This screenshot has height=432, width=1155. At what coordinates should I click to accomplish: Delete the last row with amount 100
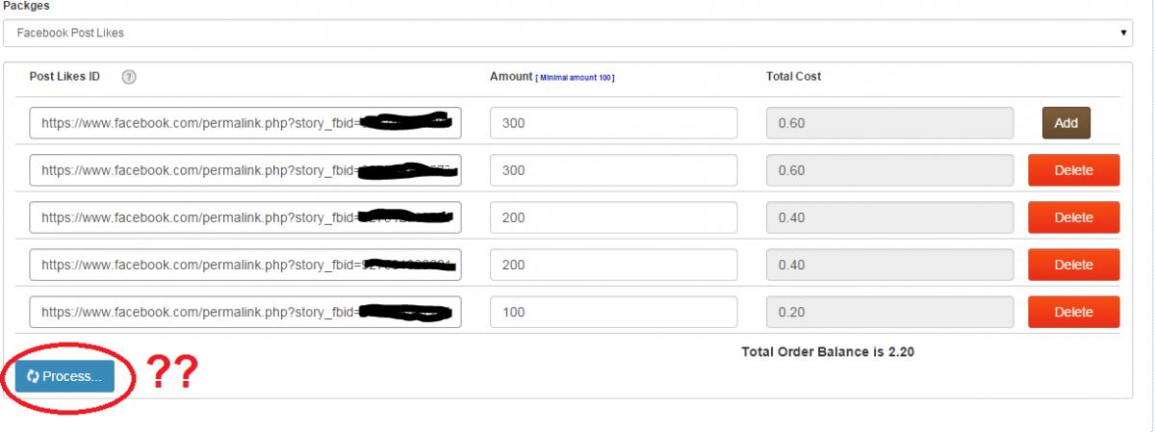pyautogui.click(x=1074, y=312)
